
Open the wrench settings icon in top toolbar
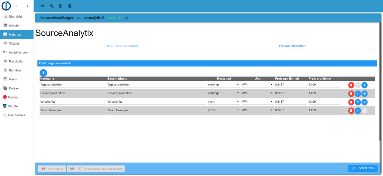[x=51, y=6]
